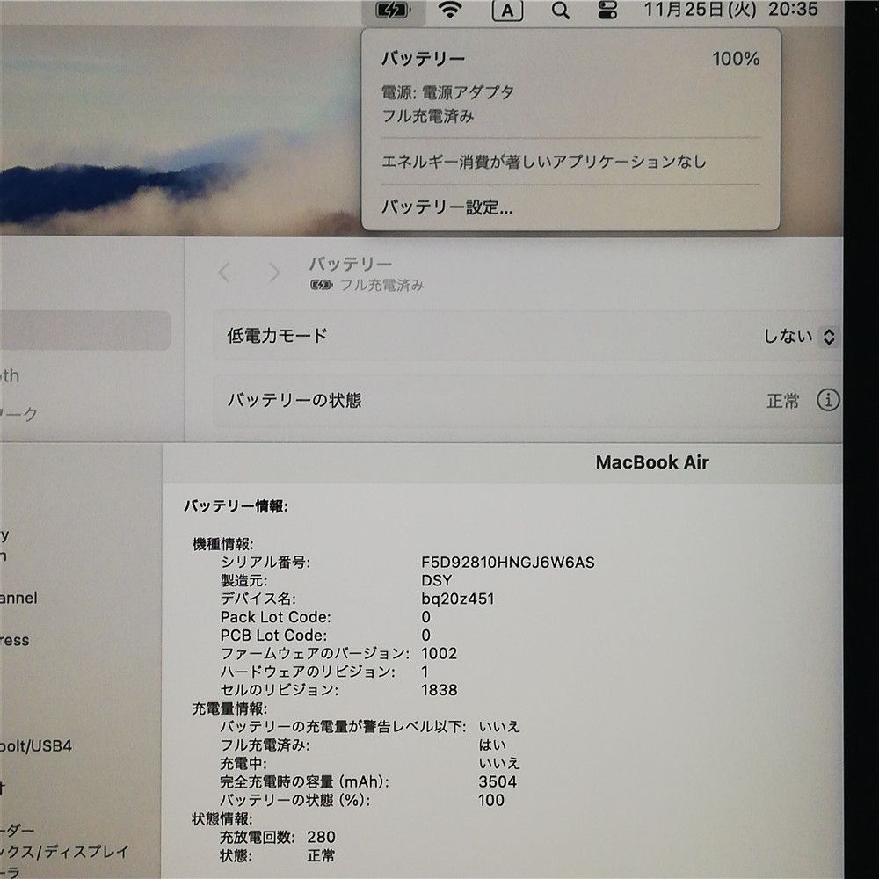
Task: Click the battery charging icon in menu bar
Action: click(391, 11)
